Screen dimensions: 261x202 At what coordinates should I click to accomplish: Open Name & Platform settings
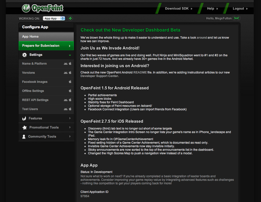click(x=46, y=64)
